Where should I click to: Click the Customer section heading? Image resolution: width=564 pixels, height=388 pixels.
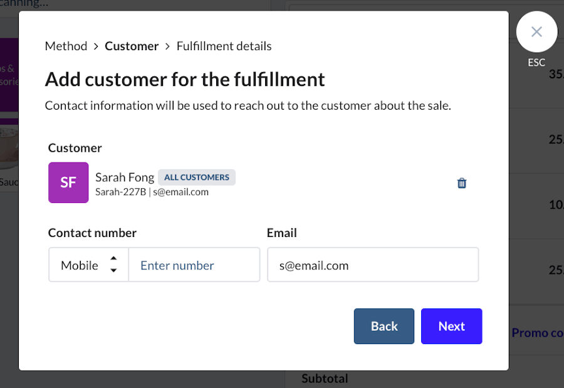[x=75, y=148]
